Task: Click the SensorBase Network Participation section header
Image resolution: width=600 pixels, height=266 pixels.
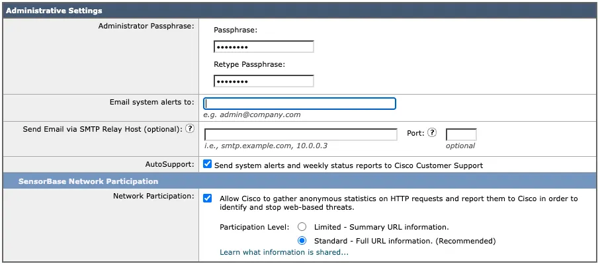Action: [88, 181]
